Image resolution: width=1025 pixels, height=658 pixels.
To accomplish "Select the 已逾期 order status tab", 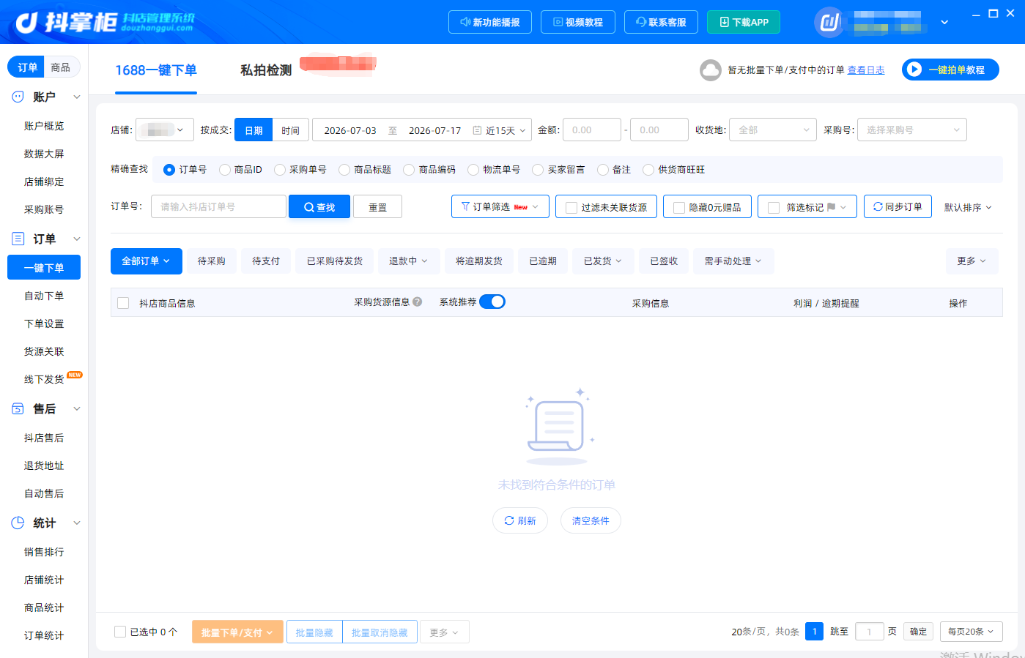I will click(543, 261).
